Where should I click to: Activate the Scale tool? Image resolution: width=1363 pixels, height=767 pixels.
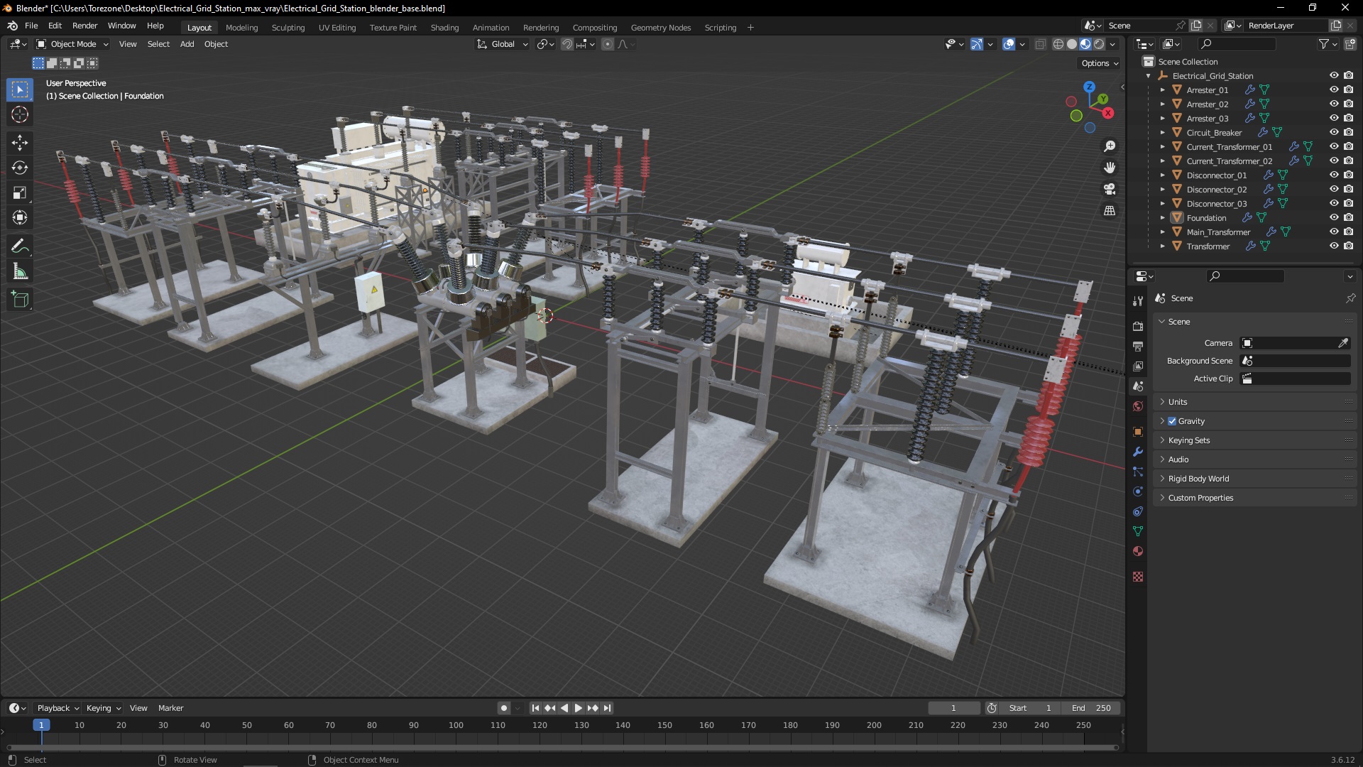(20, 192)
